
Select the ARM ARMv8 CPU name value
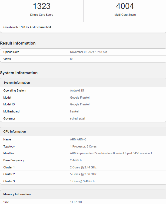tap(78, 139)
